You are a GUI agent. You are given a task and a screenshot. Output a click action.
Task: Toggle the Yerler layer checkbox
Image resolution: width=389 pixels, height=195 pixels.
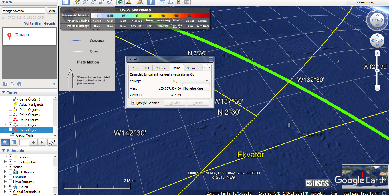tap(10, 157)
